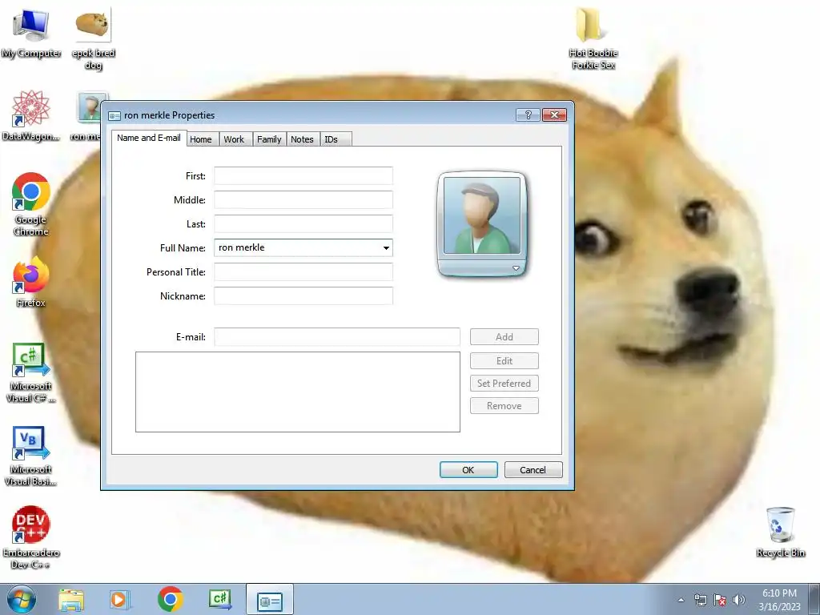Open the Action Center flag tray icon
The image size is (820, 615).
coord(720,600)
